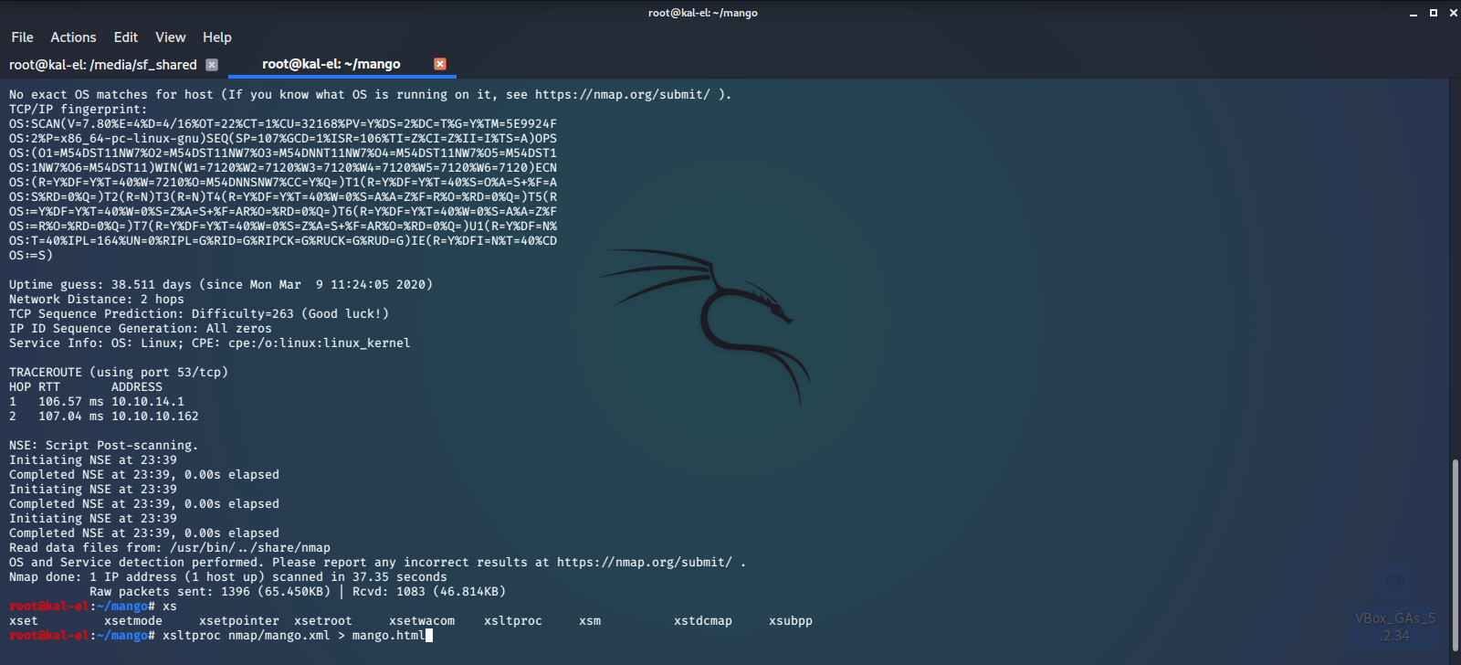Screen dimensions: 1461x665
Task: Open the File menu
Action: [x=22, y=37]
